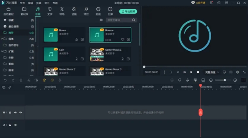Open the 编辑 menu
This screenshot has height=138, width=248.
click(31, 3)
